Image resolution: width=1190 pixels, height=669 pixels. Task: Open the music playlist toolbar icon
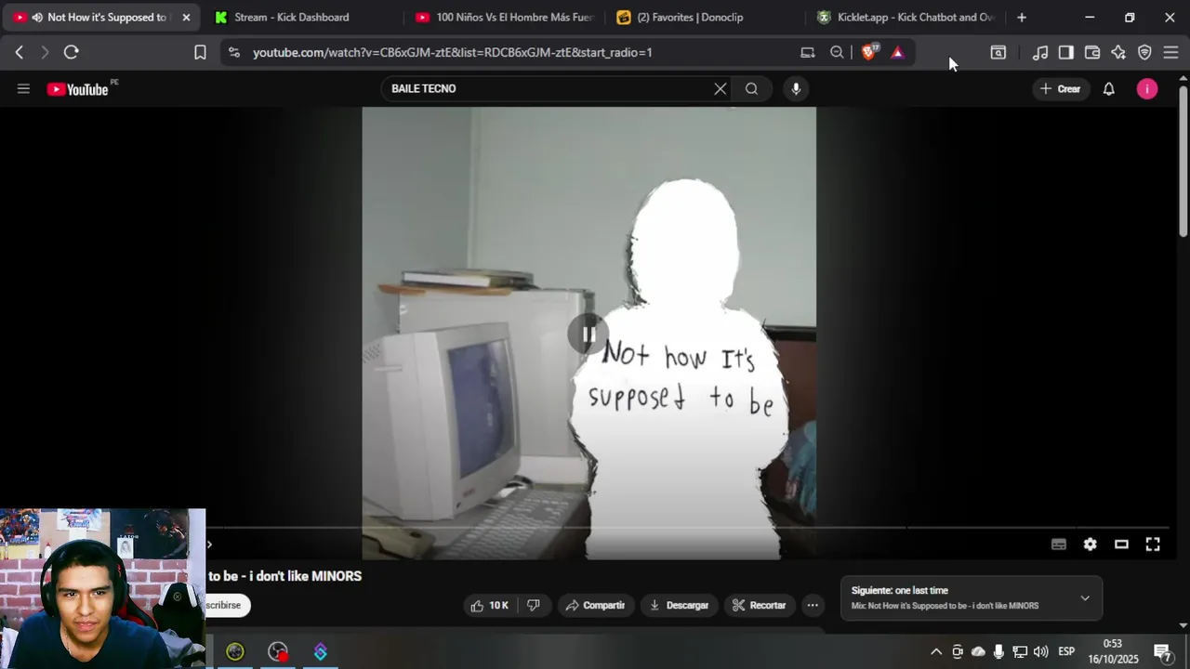pos(1040,53)
